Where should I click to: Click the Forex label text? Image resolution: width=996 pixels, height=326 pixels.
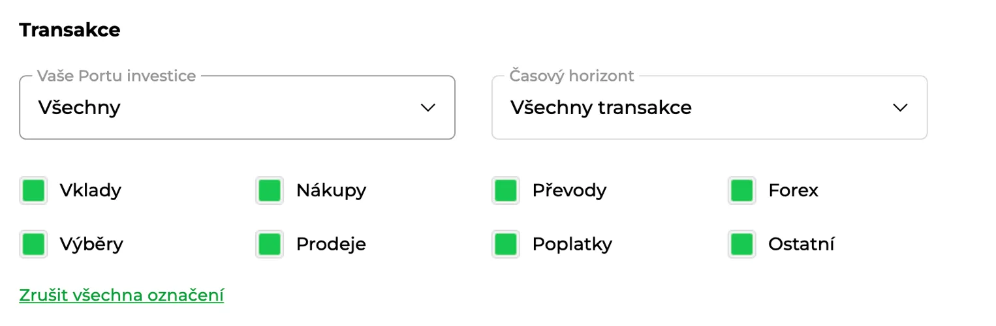793,190
